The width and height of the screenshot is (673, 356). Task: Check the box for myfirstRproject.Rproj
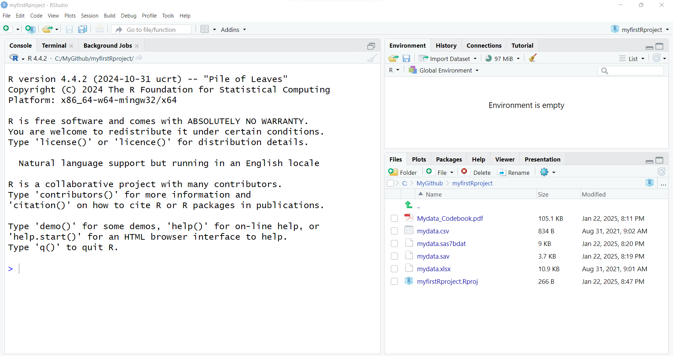pos(394,281)
